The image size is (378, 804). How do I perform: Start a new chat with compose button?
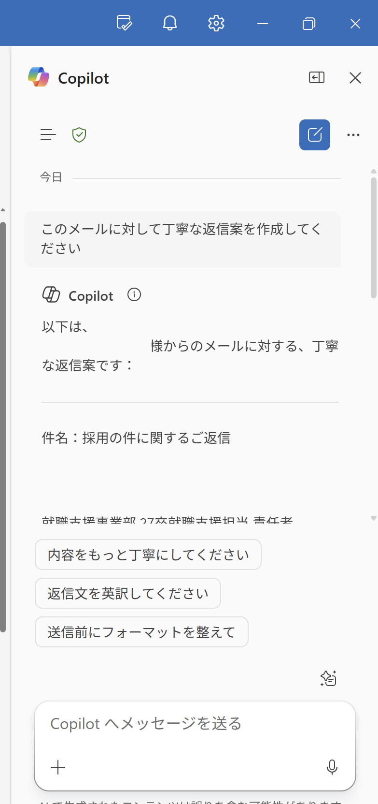315,135
